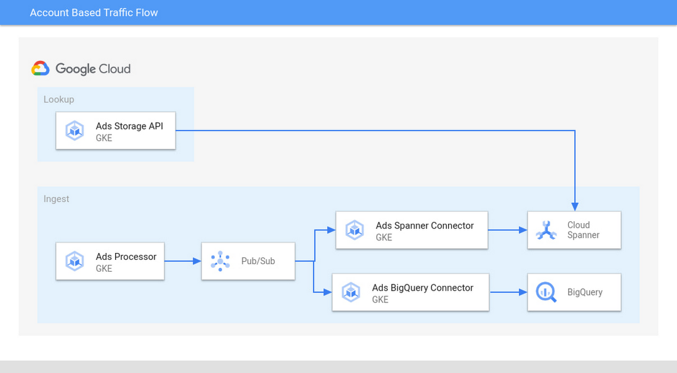
Task: Click the Pub/Sub icon
Action: (220, 261)
